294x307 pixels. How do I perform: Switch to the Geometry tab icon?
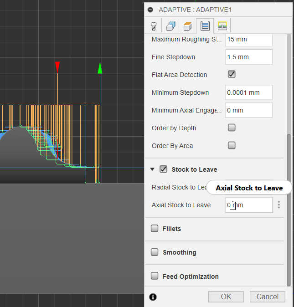pos(170,26)
